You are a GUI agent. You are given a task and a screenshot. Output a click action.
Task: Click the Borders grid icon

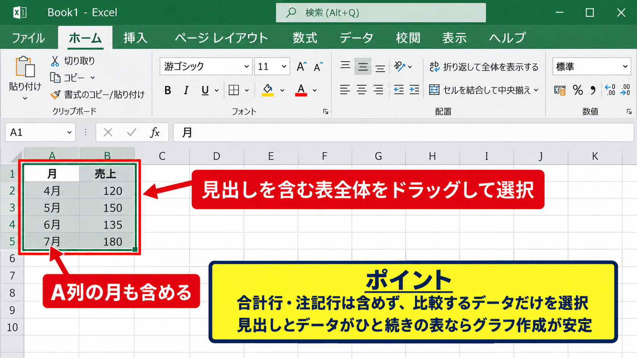pos(234,90)
